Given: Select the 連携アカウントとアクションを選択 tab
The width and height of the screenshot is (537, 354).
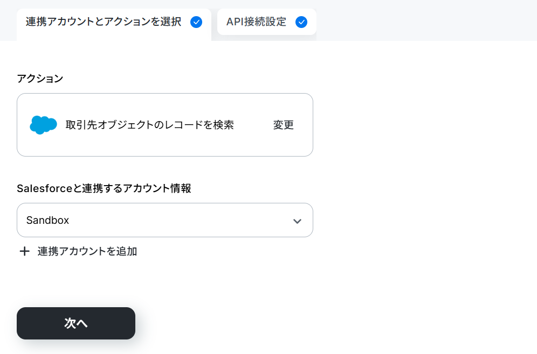Looking at the screenshot, I should [x=114, y=24].
